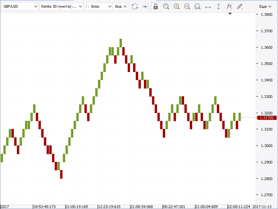This screenshot has height=209, width=278.
Task: Click the shift chart arrow icon
Action: (x=145, y=6)
